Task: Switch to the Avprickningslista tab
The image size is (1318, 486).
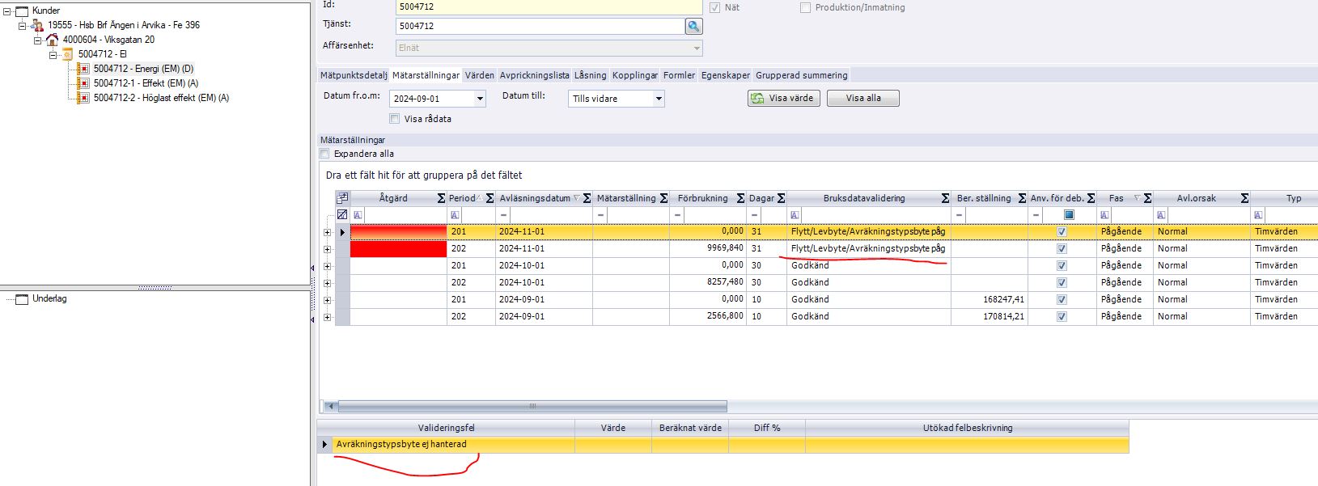Action: coord(534,75)
